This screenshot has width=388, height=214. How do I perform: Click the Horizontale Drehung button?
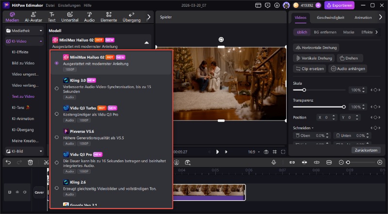point(316,47)
